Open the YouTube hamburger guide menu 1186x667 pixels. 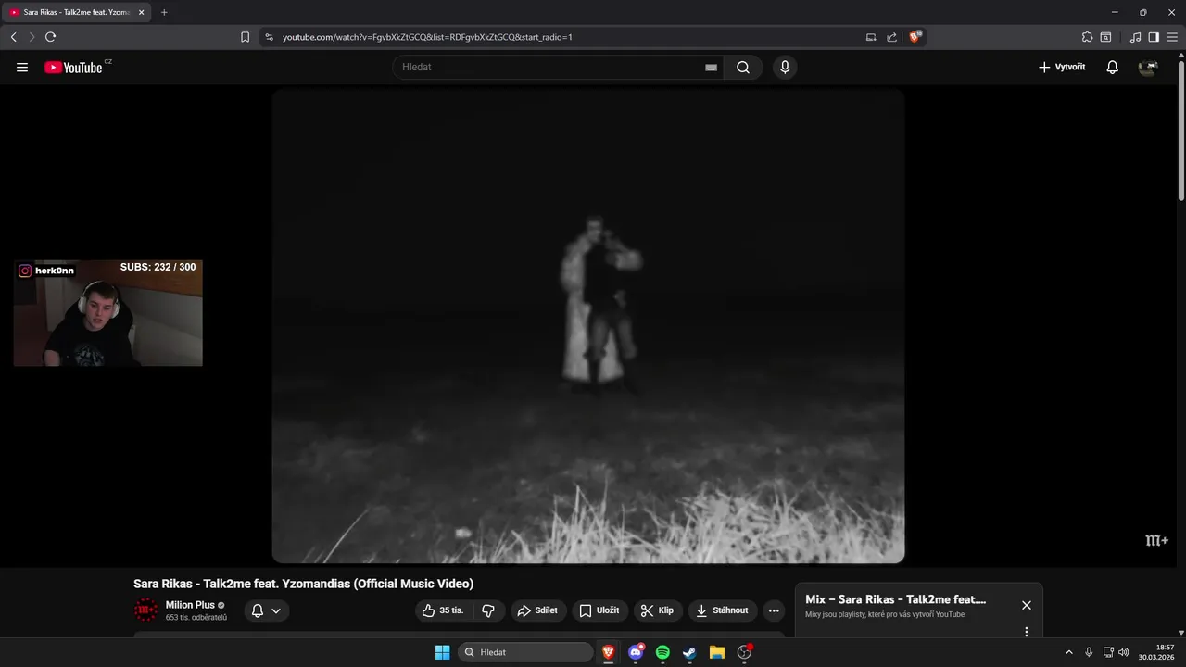22,67
